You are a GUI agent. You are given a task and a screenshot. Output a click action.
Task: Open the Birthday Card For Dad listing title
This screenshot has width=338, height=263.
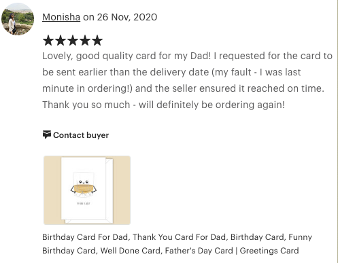(x=177, y=244)
